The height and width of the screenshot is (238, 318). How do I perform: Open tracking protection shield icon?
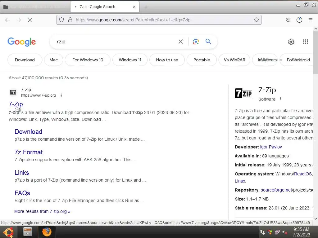[x=61, y=20]
